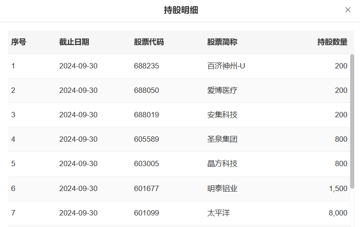Select stock code 688235

[x=147, y=66]
